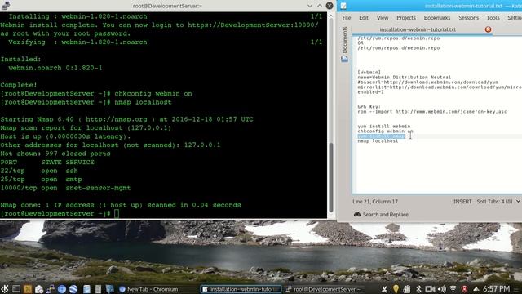Image resolution: width=522 pixels, height=294 pixels.
Task: Expand the hidden system tray icons arrow
Action: click(x=476, y=289)
